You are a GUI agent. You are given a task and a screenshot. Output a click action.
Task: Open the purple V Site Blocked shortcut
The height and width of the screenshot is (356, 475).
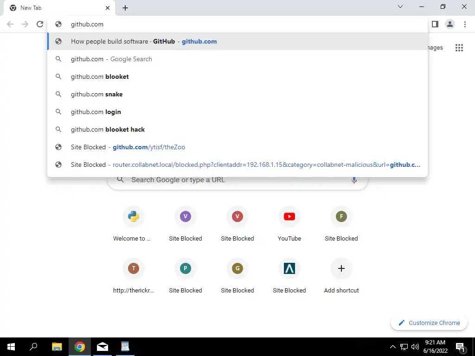click(x=186, y=224)
